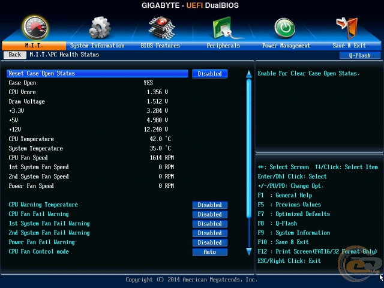Change 2nd System Fan Fail Warning value
The height and width of the screenshot is (288, 384).
click(210, 233)
